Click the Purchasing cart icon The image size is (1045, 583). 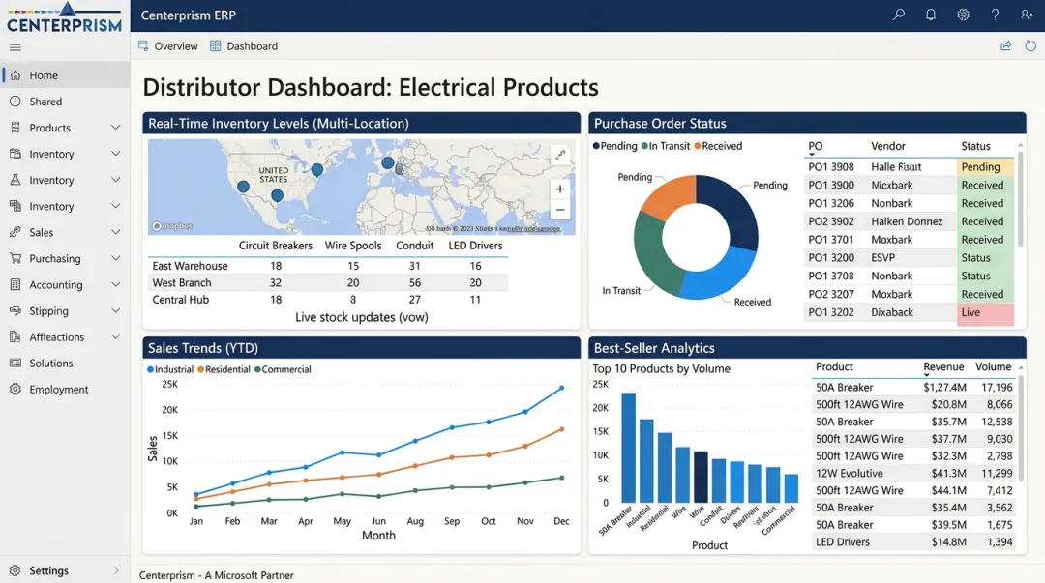[15, 258]
